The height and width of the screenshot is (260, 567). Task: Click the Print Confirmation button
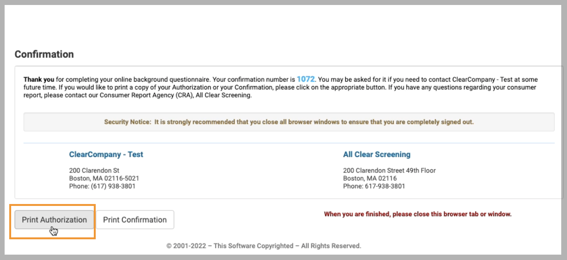135,220
